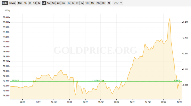Show All available price history
The width and height of the screenshot is (191, 106).
(109, 3)
